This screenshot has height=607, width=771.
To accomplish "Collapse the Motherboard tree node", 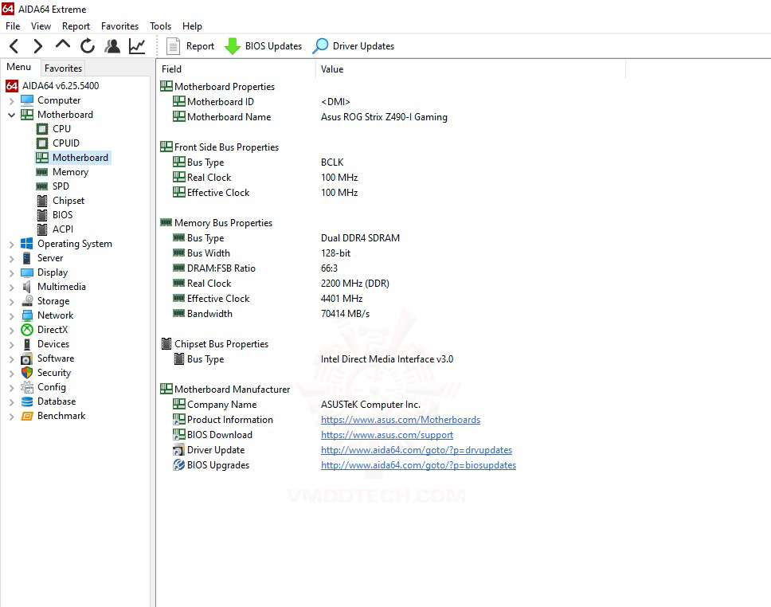I will click(11, 115).
